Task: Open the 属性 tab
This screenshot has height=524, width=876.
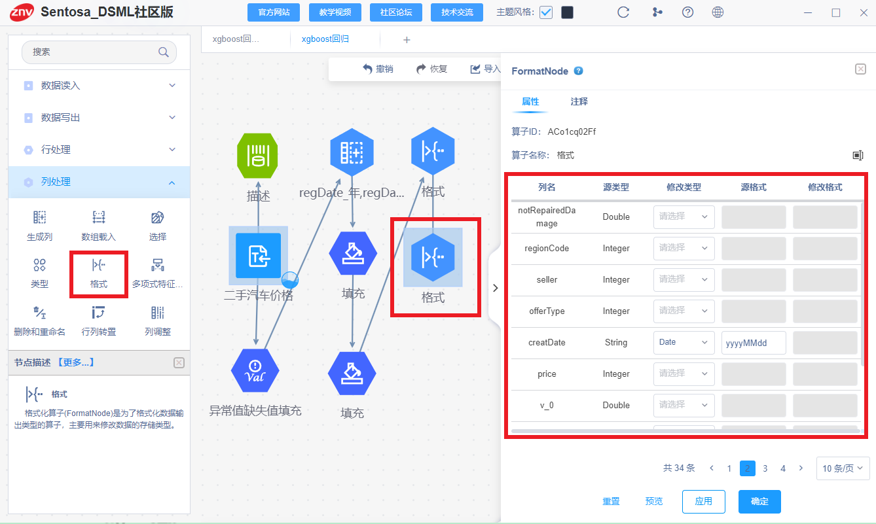Action: [530, 102]
